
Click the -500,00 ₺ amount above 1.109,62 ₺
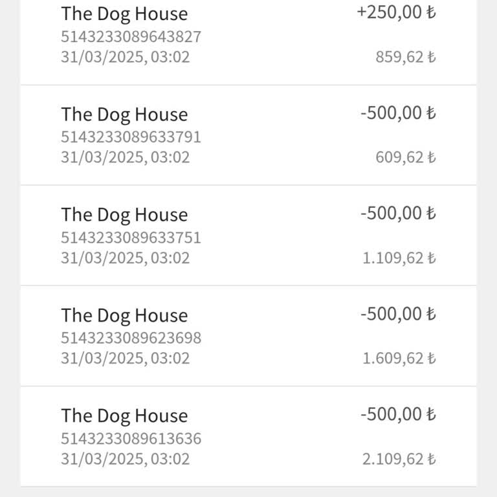click(x=398, y=214)
